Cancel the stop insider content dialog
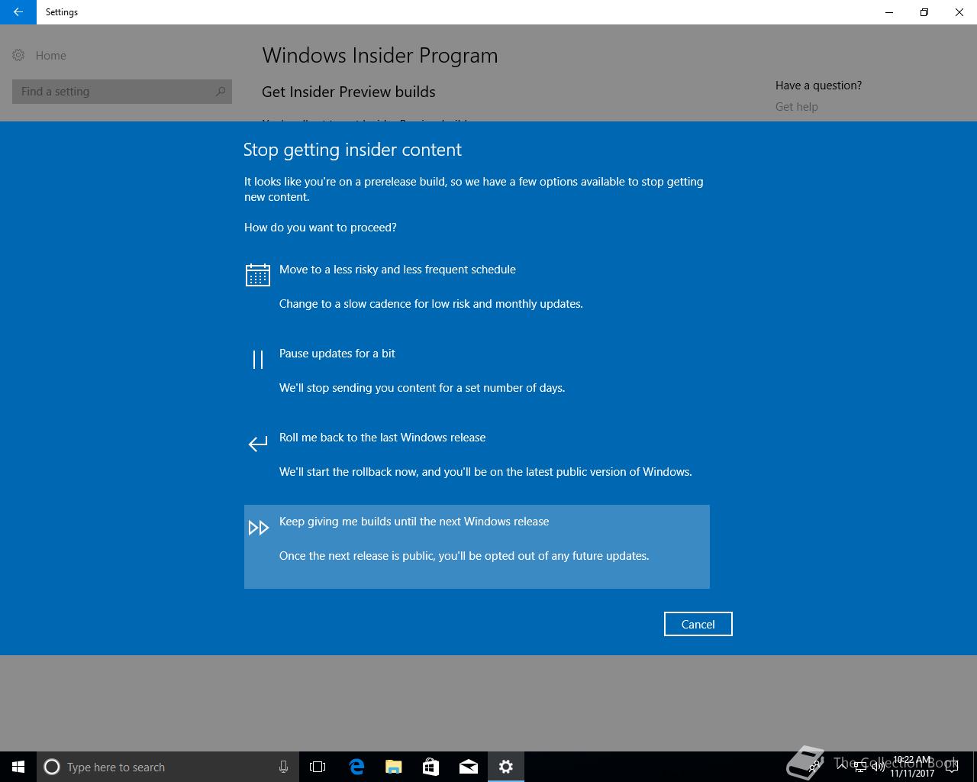Viewport: 977px width, 782px height. tap(698, 624)
